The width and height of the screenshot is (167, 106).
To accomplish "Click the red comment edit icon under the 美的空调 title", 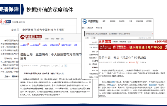I will (137, 62).
